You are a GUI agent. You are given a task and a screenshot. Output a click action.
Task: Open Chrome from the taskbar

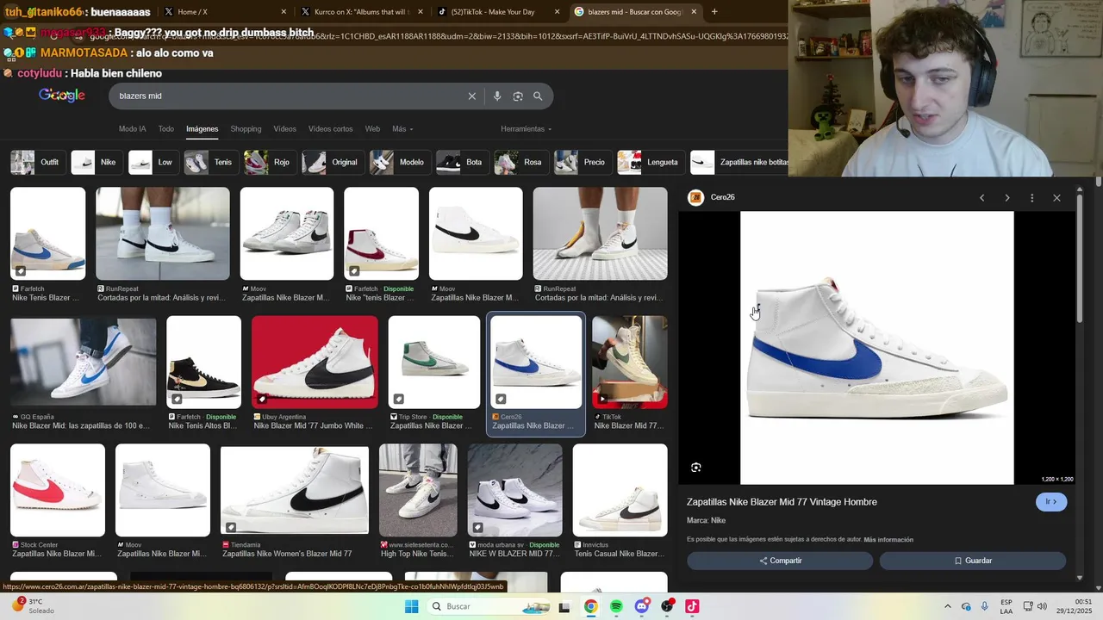pos(590,606)
